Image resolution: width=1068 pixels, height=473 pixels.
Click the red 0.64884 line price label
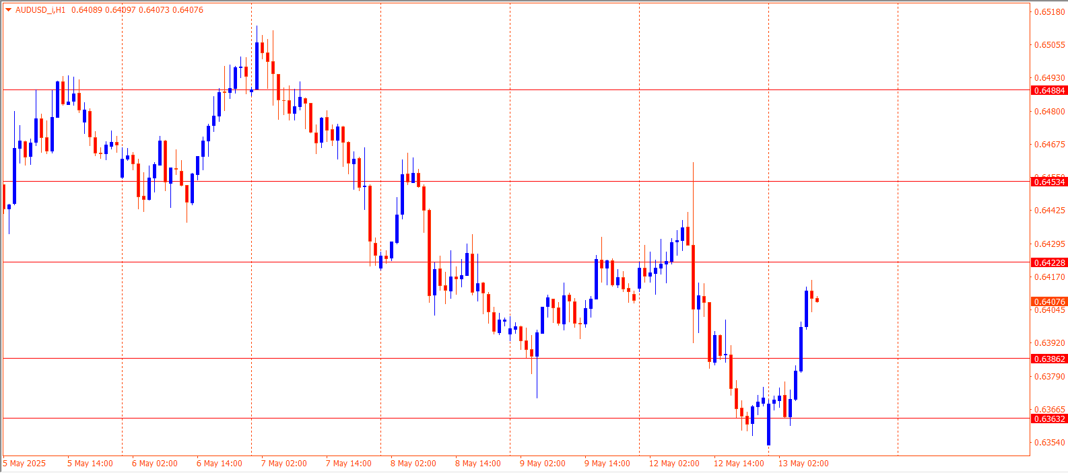pos(1049,91)
